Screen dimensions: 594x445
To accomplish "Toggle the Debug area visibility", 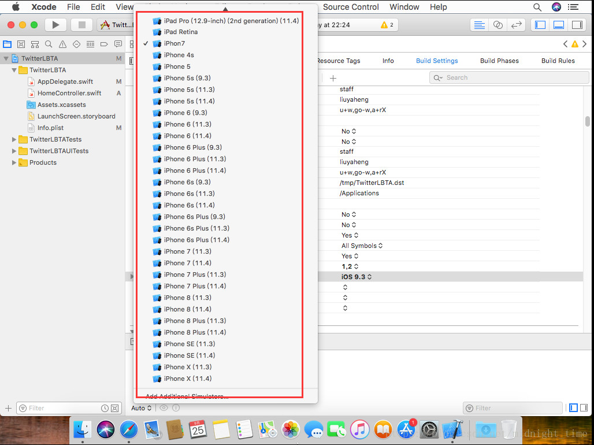I will point(559,25).
